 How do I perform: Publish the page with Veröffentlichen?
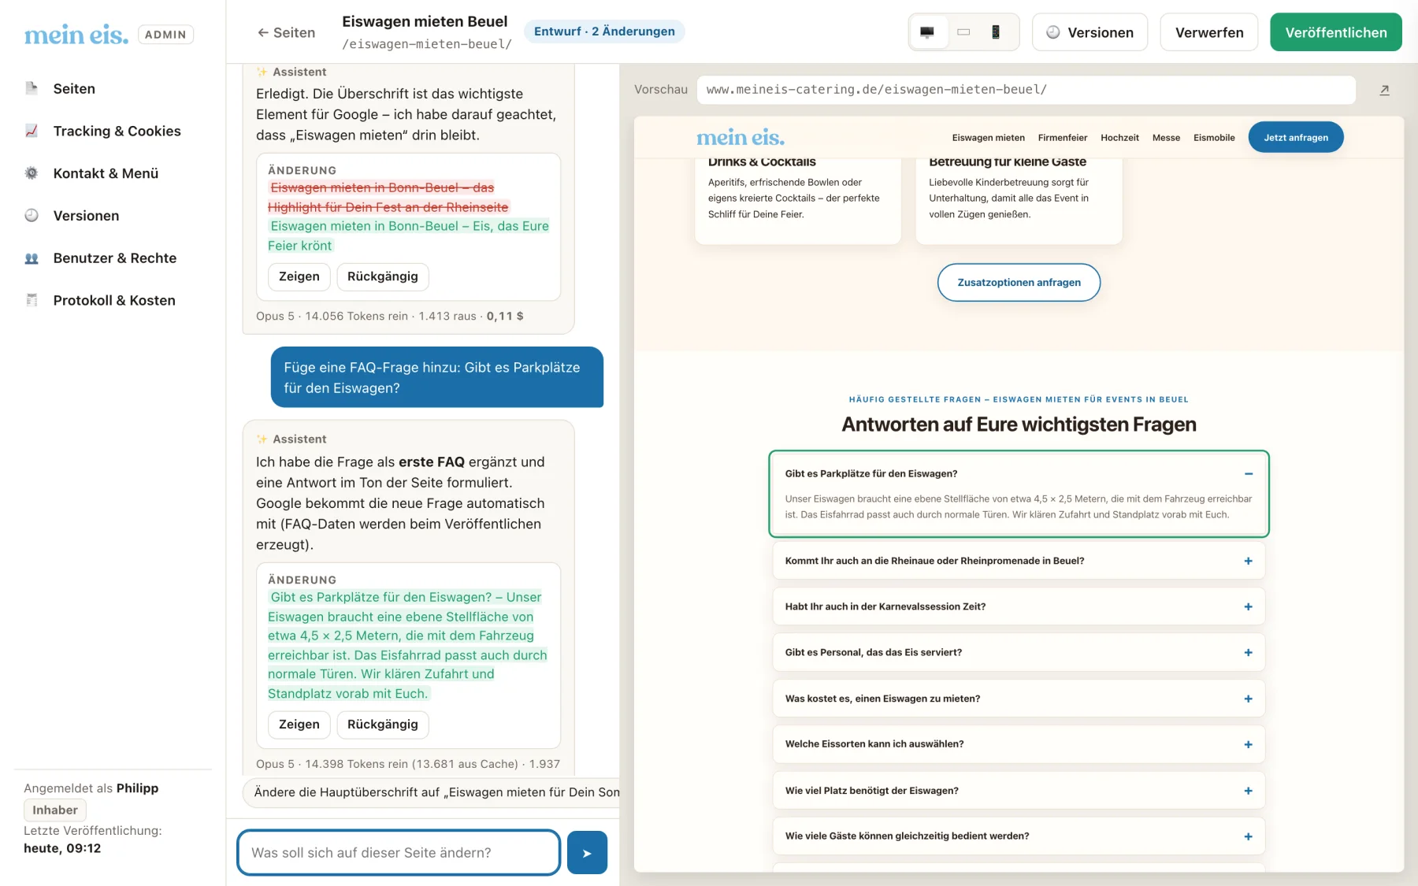coord(1336,32)
